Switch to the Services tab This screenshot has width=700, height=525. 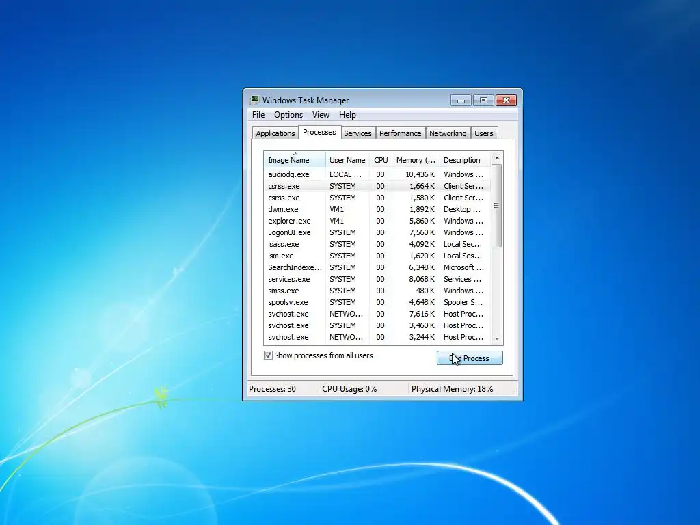(x=358, y=133)
